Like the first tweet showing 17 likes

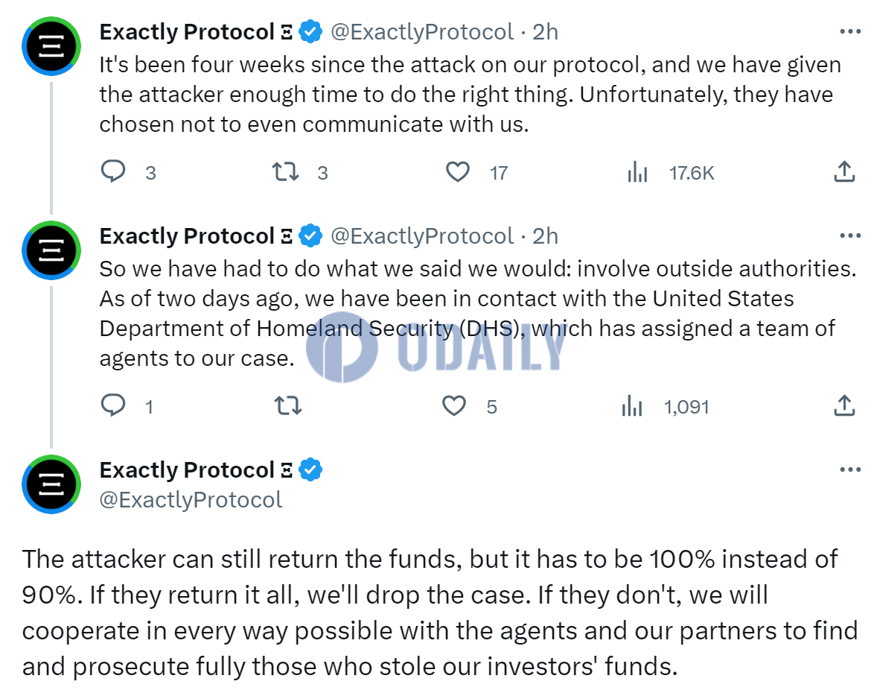pos(458,172)
